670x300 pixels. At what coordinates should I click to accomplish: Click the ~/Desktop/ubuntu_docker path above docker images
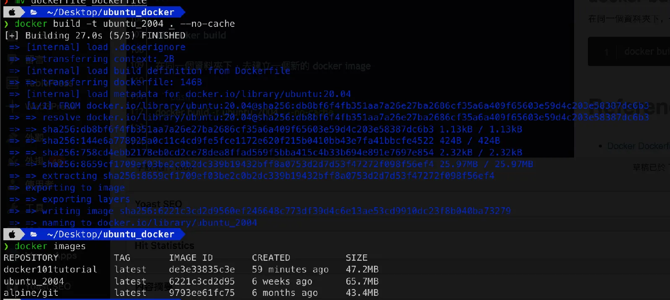coord(111,234)
